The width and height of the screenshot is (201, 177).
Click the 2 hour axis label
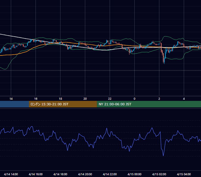click(159, 99)
